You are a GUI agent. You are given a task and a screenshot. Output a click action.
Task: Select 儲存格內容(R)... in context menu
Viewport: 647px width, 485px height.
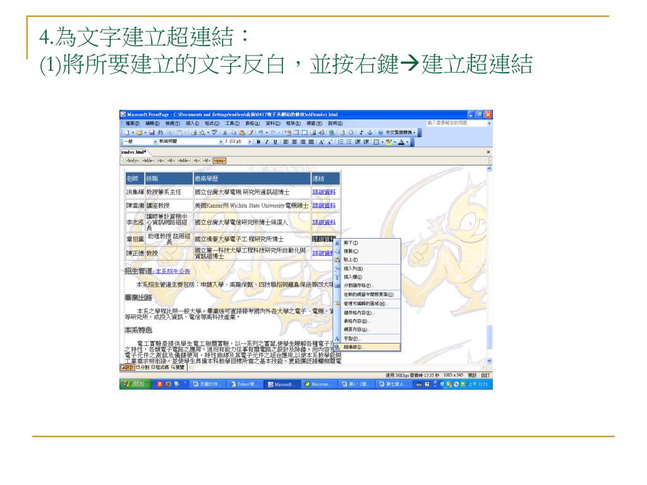367,313
